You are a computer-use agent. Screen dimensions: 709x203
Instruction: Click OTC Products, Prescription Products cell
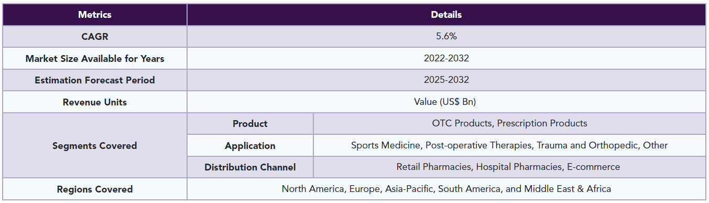pyautogui.click(x=509, y=124)
